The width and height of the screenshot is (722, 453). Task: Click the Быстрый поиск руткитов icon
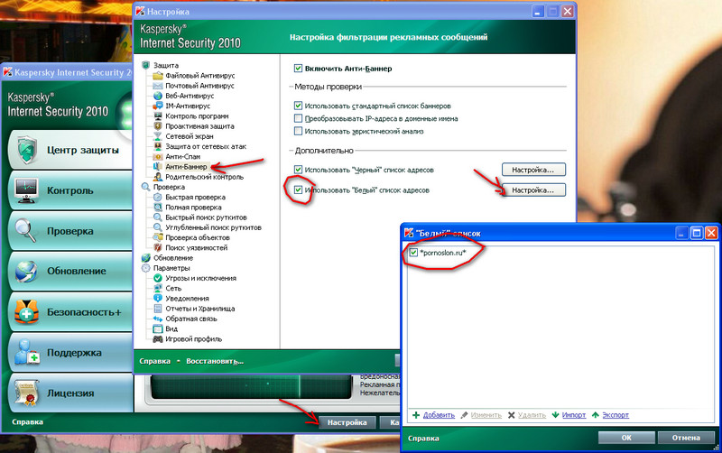[158, 217]
